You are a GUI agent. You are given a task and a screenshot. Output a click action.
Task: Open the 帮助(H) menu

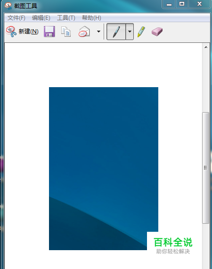(91, 18)
